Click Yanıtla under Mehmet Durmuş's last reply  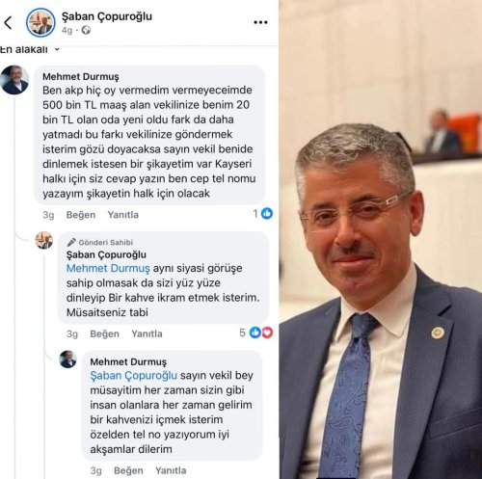coord(171,470)
